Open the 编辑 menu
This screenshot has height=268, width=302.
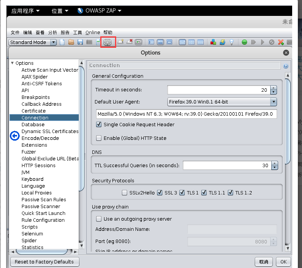[28, 33]
